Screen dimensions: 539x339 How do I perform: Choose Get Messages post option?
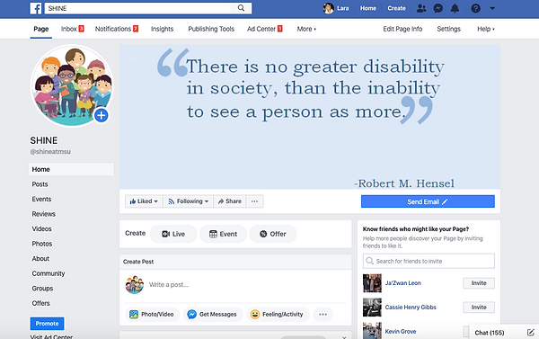[x=212, y=314]
